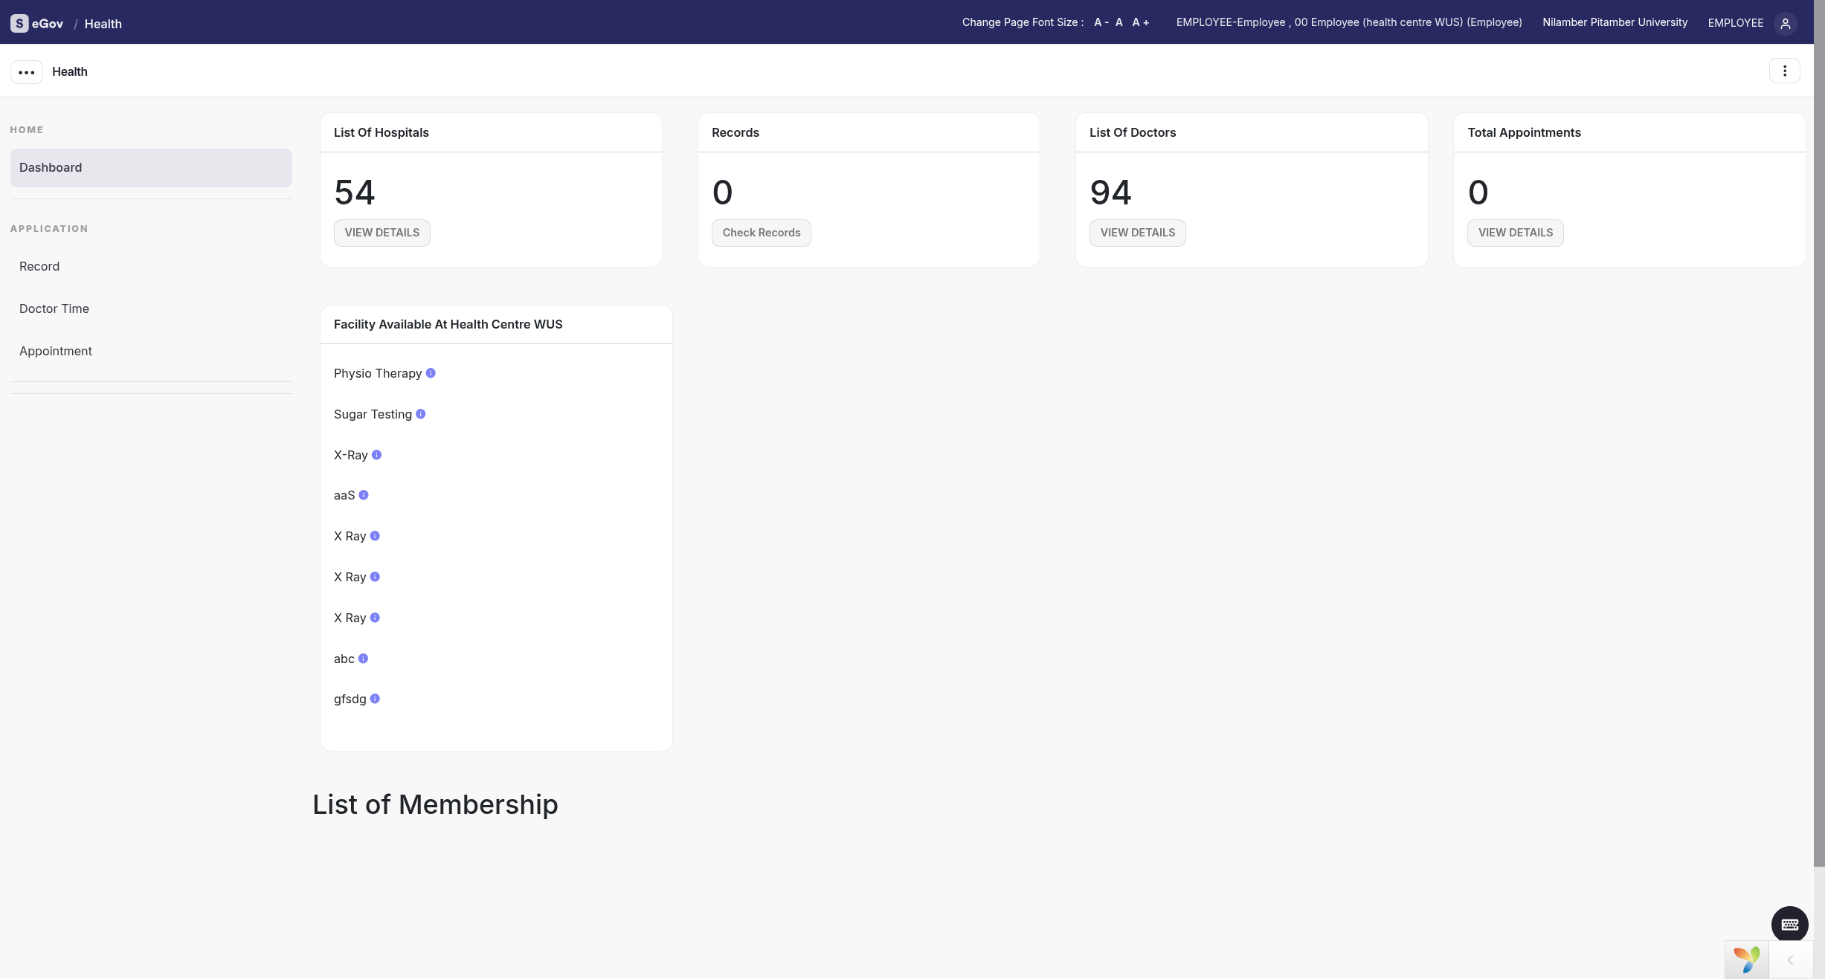This screenshot has width=1825, height=979.
Task: Click the eGov logo in the header
Action: pos(36,23)
